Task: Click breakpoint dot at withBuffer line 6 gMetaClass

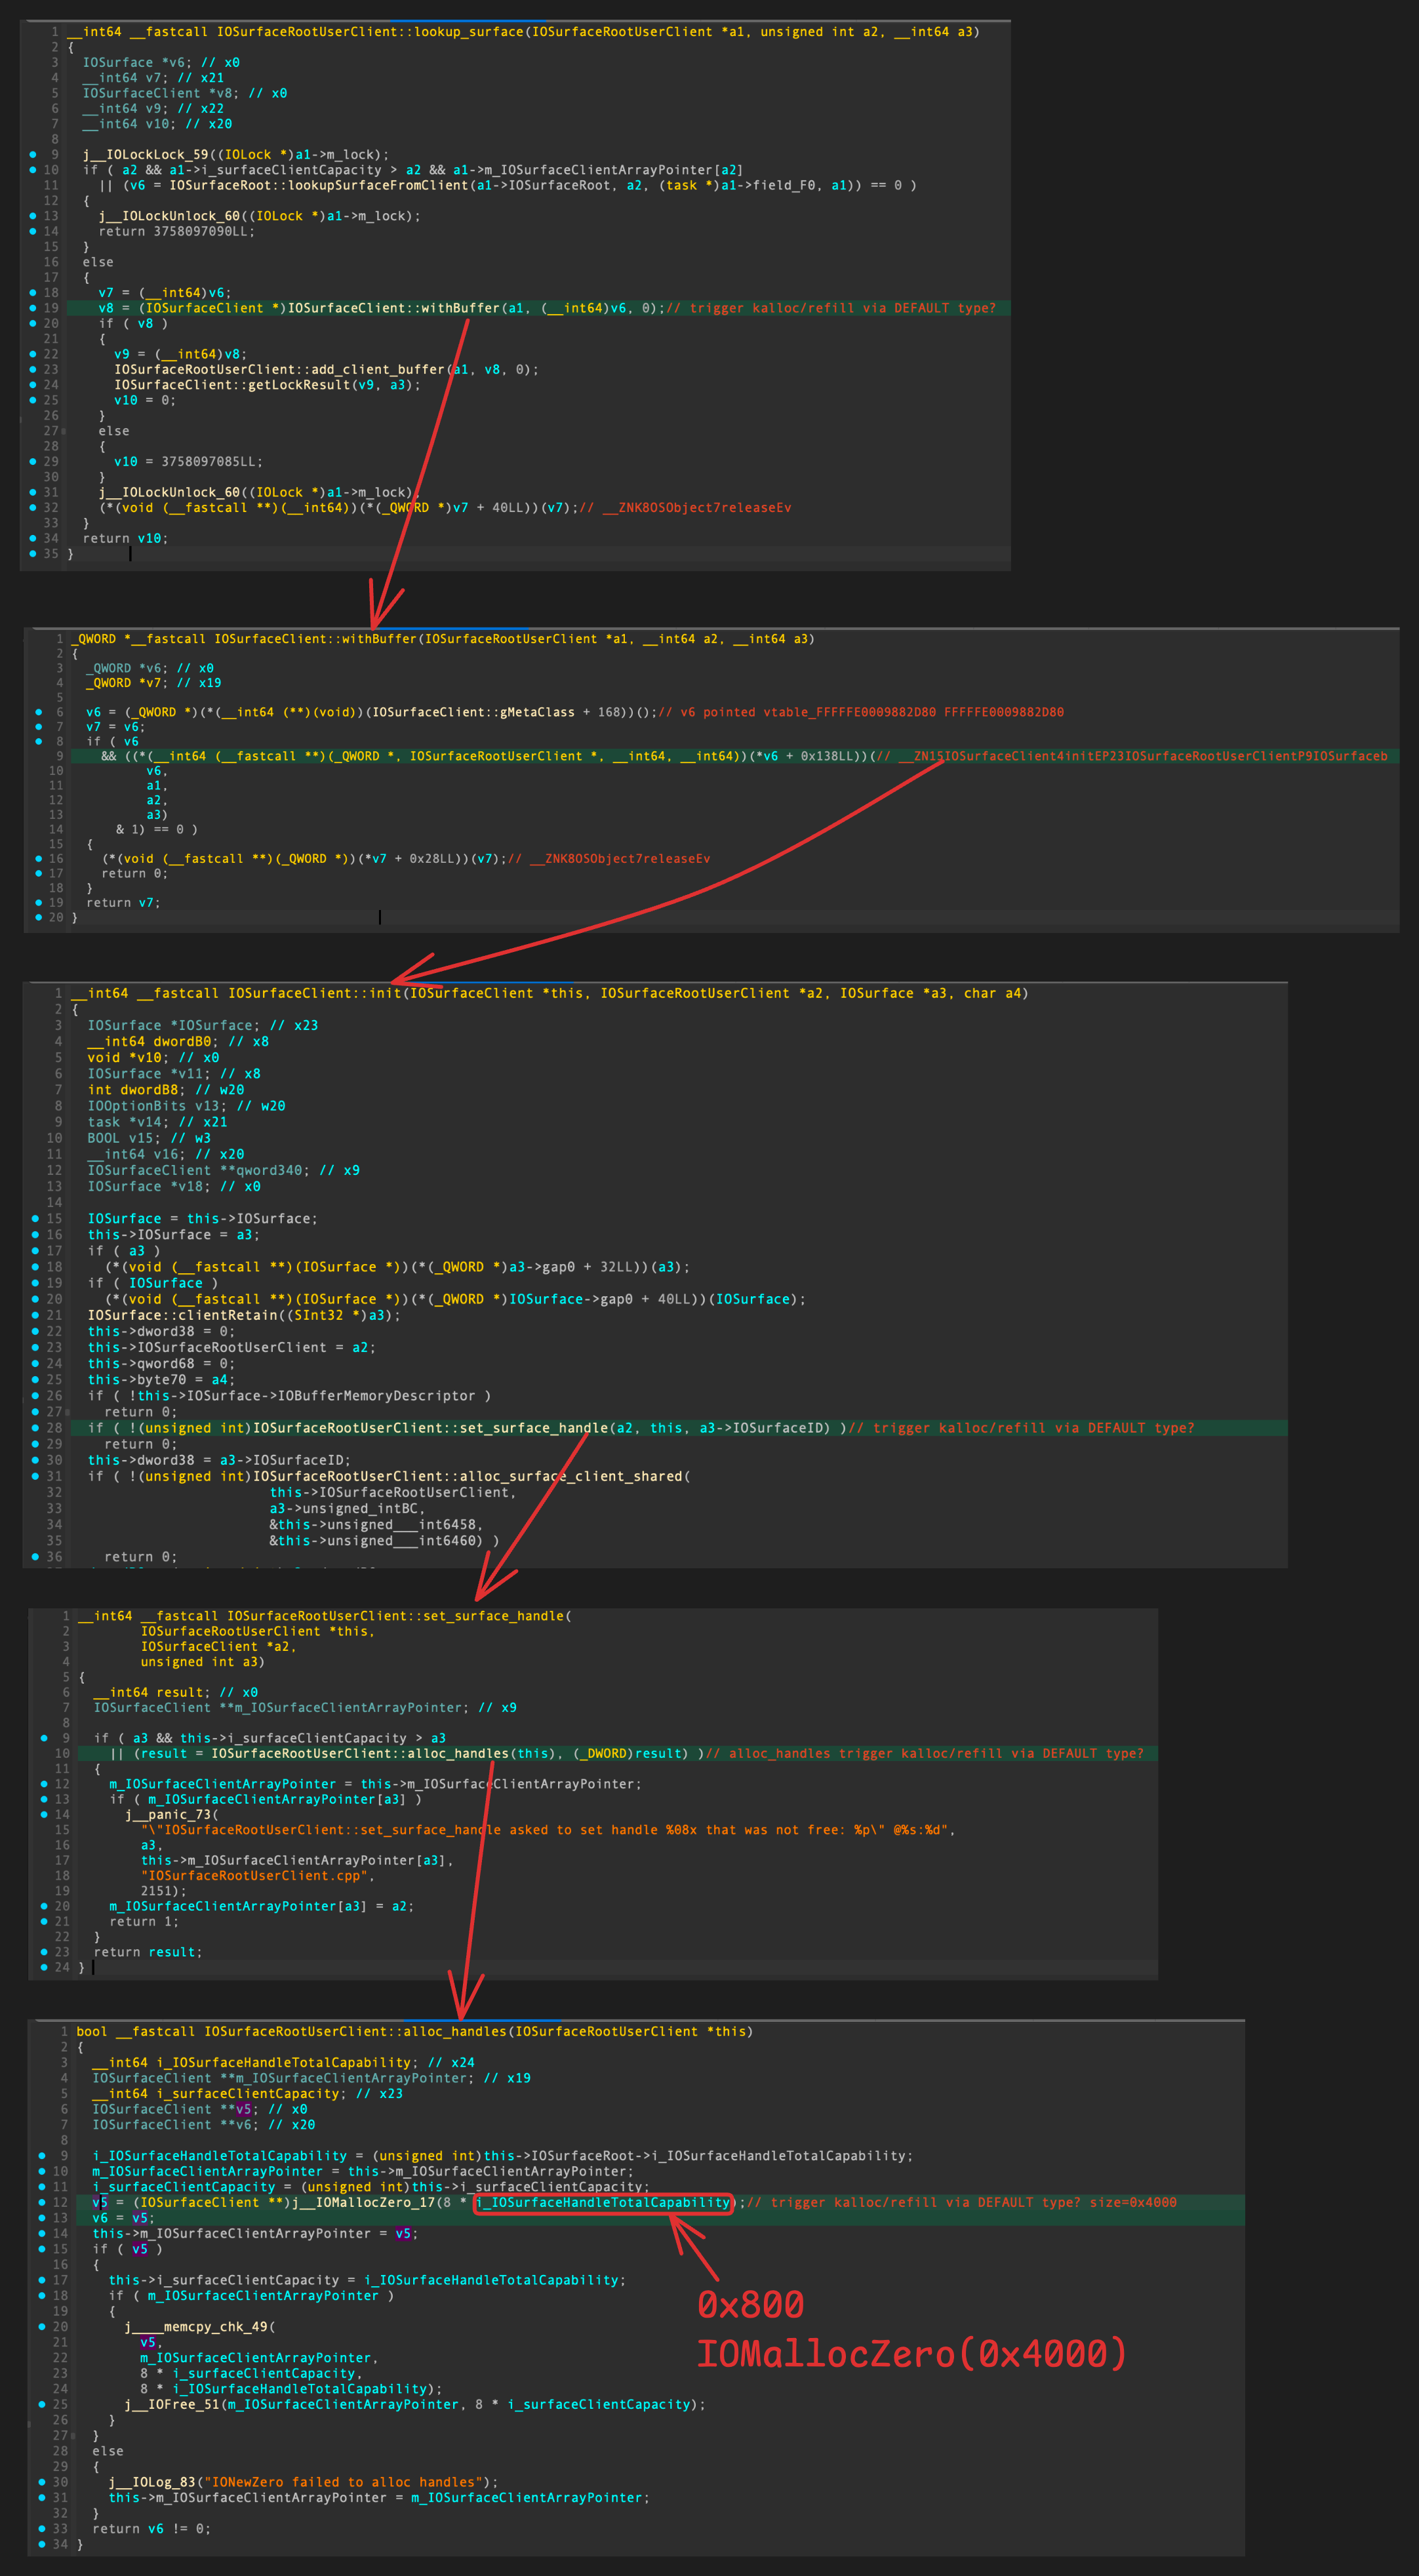Action: [39, 712]
